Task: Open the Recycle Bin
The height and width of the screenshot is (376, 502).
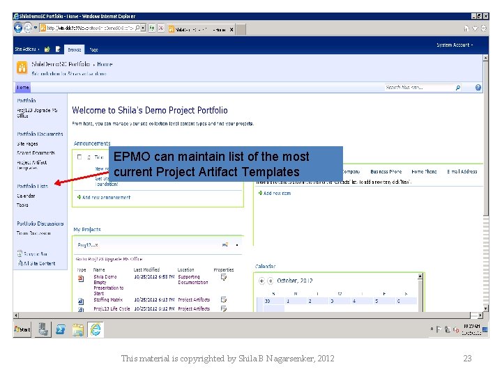Action: pos(32,254)
